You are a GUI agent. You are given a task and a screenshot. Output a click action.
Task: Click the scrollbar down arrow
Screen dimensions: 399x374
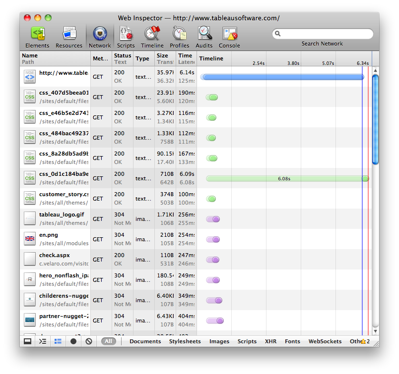[375, 331]
